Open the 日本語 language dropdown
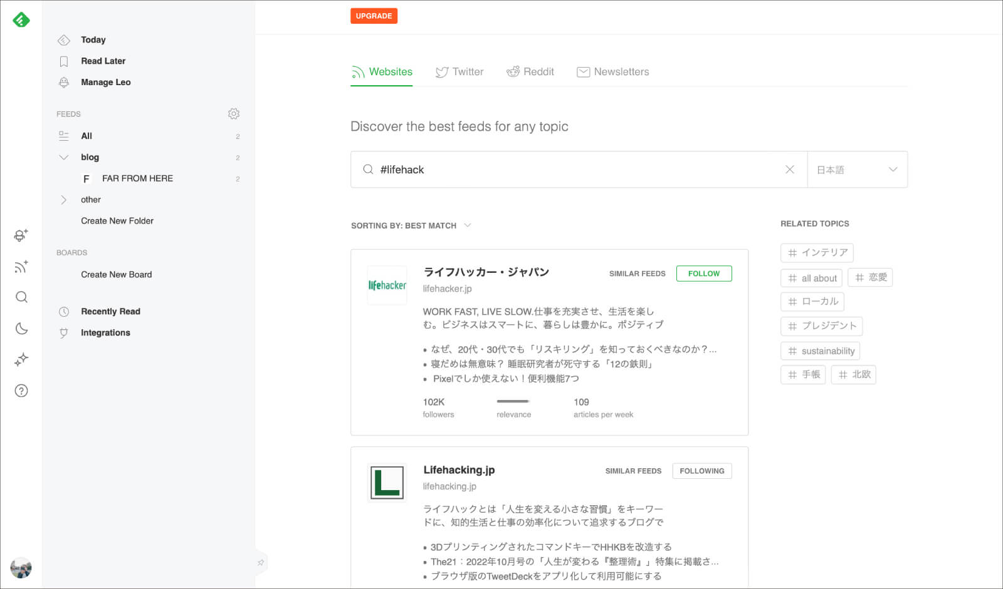The height and width of the screenshot is (589, 1003). pos(858,170)
